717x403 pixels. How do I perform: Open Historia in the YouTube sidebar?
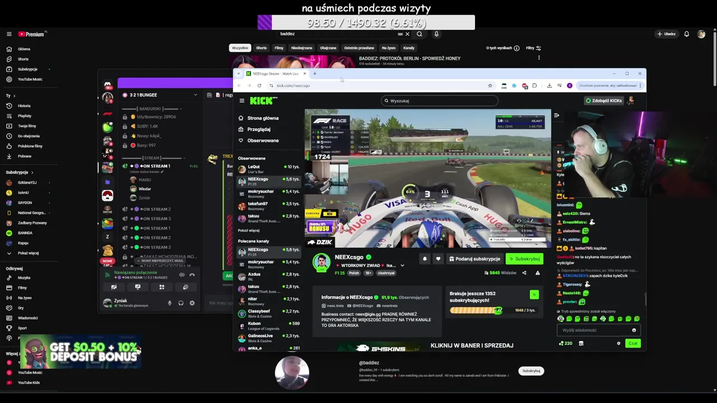[24, 106]
